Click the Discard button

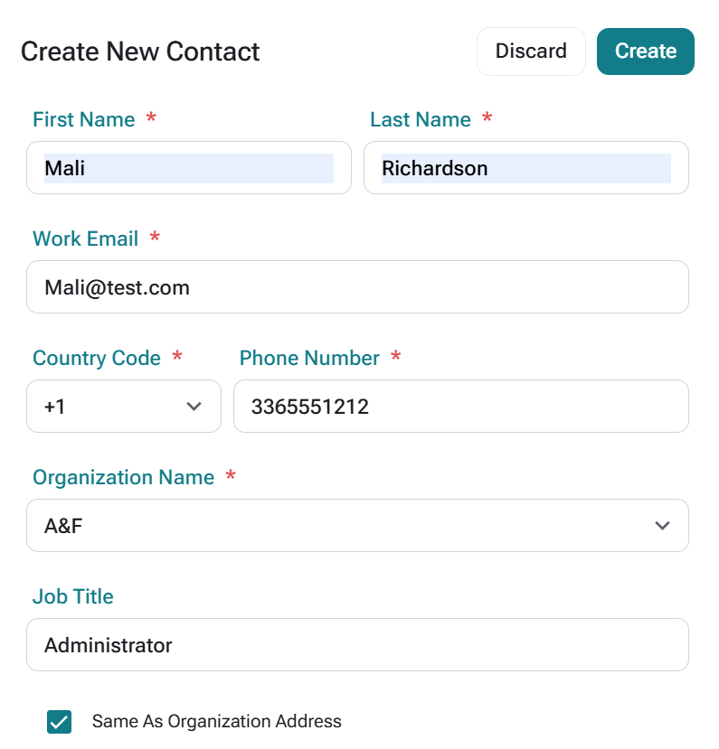coord(531,51)
